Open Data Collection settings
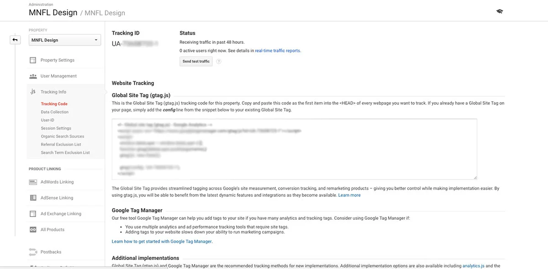The width and height of the screenshot is (548, 269). 55,112
